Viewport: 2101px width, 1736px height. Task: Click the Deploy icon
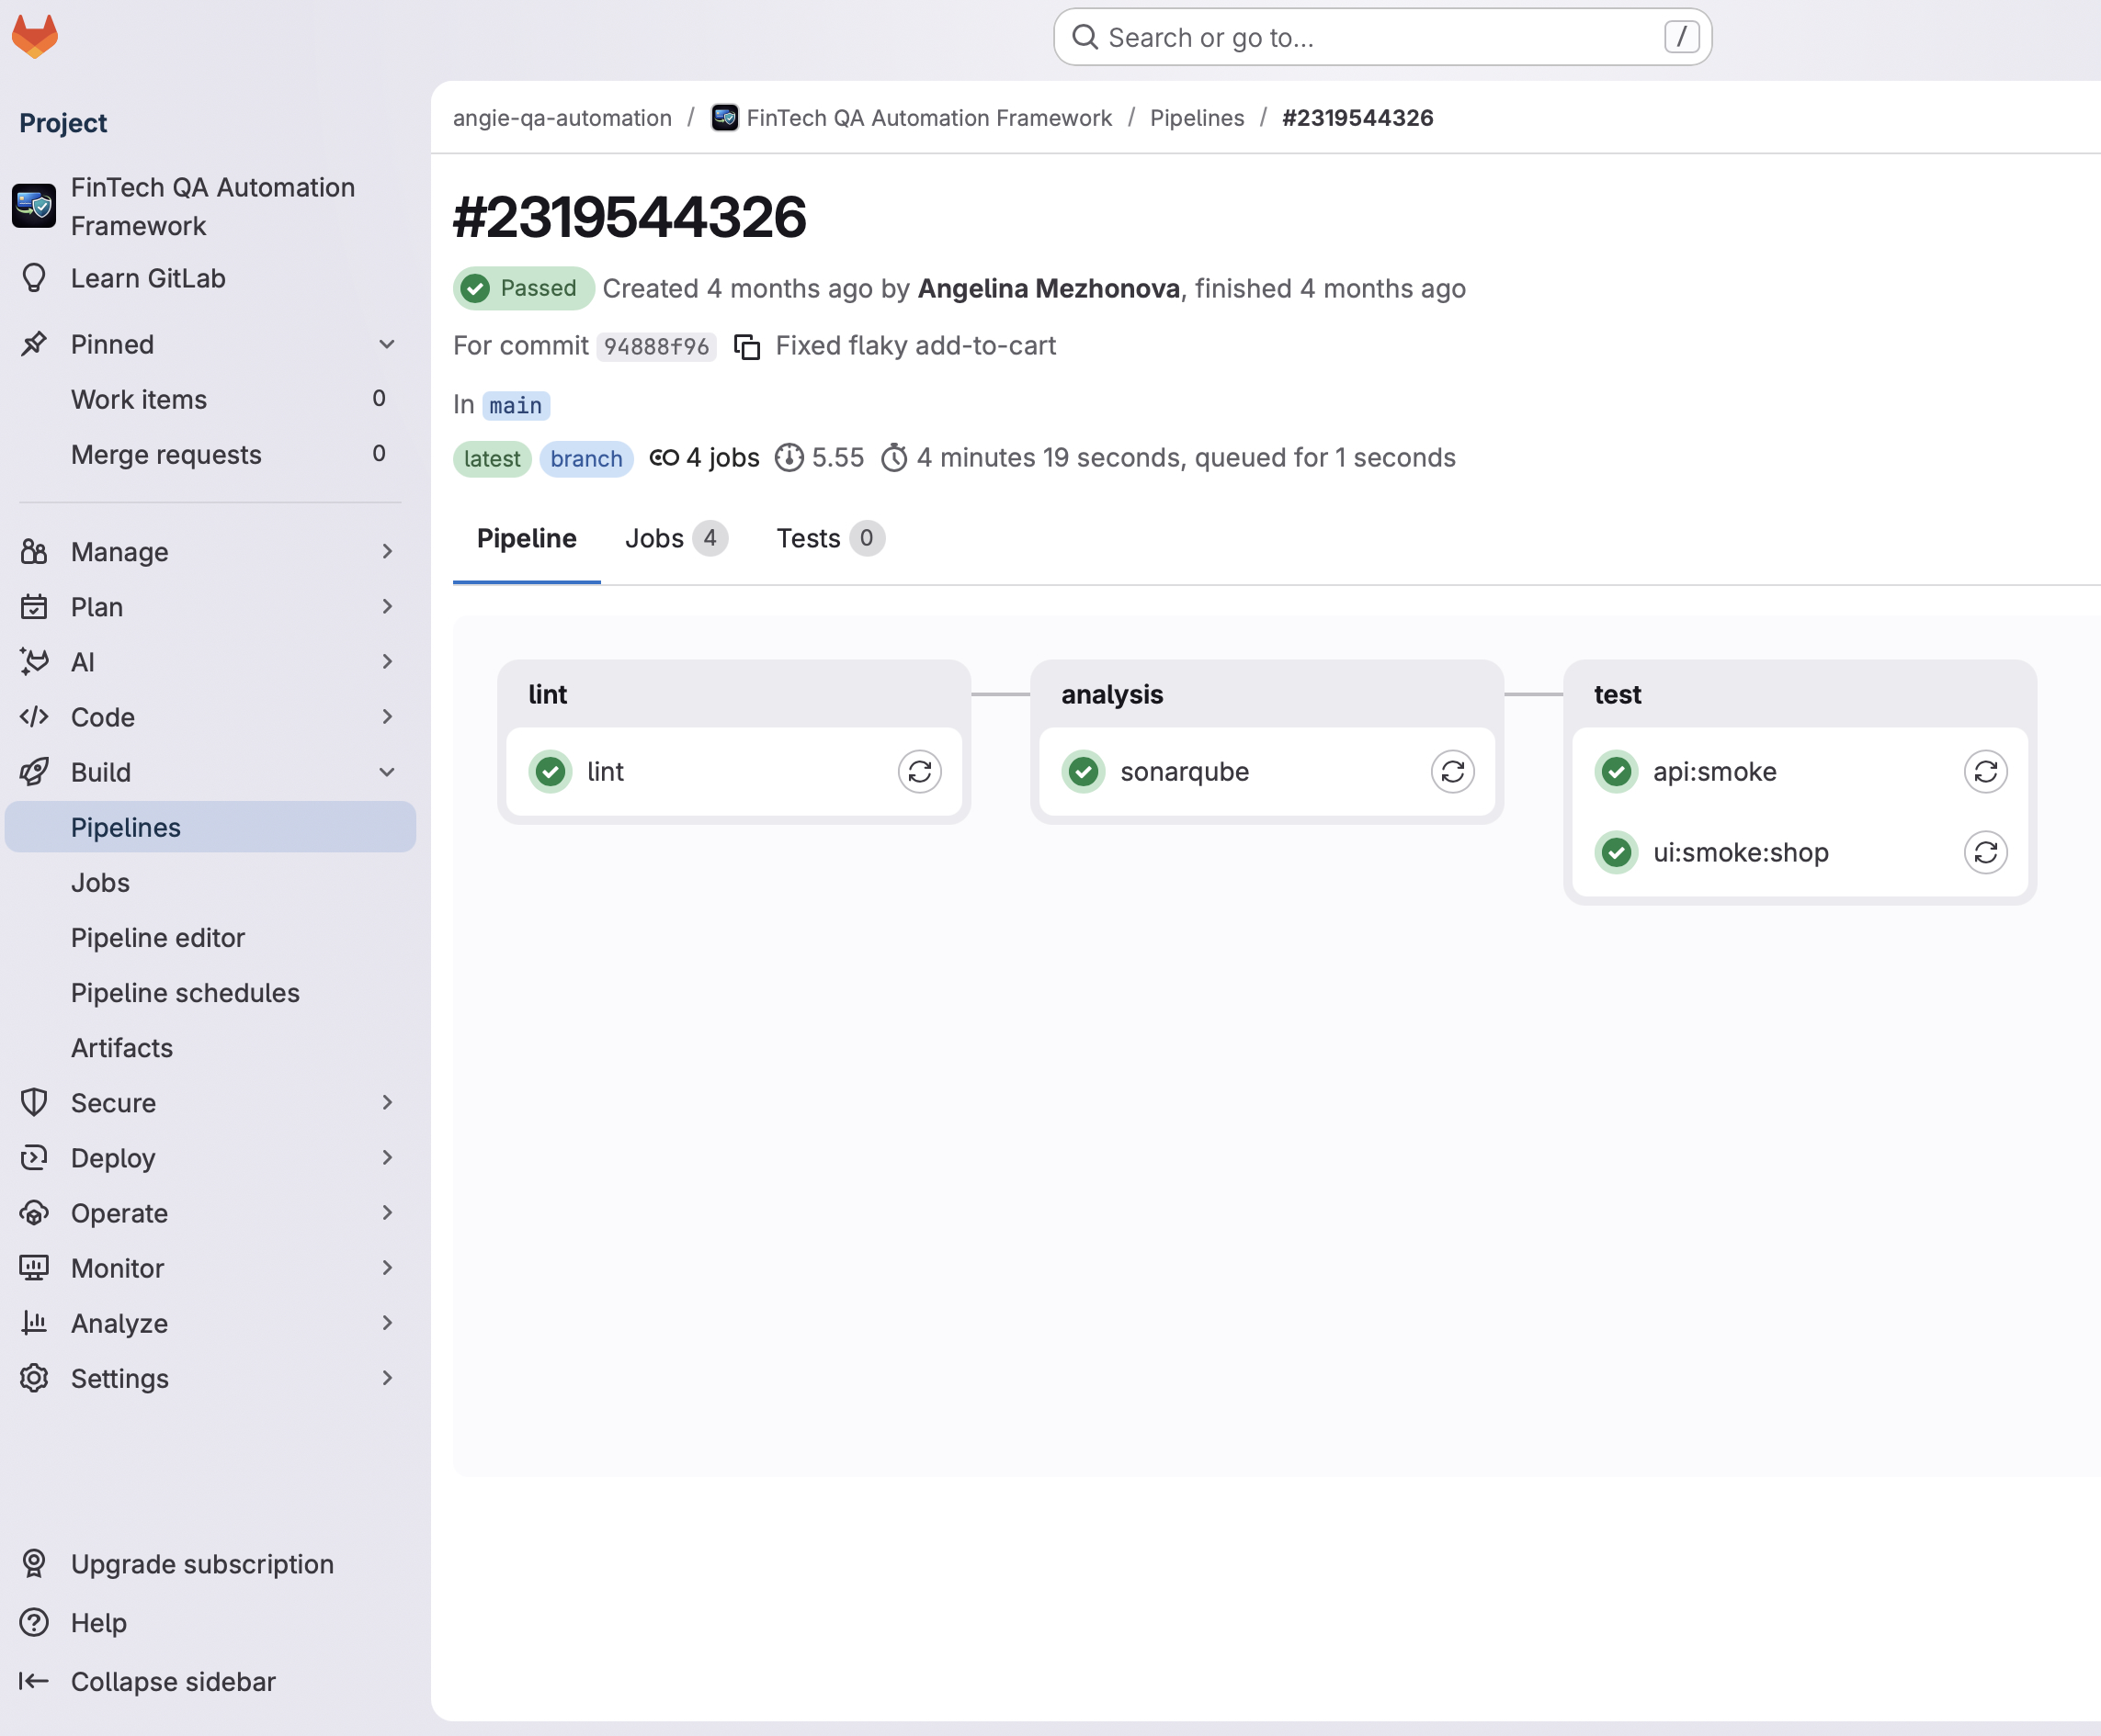point(34,1158)
